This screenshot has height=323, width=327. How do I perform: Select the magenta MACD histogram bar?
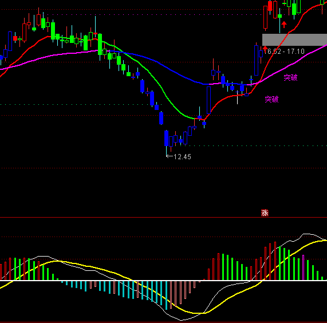pos(303,267)
